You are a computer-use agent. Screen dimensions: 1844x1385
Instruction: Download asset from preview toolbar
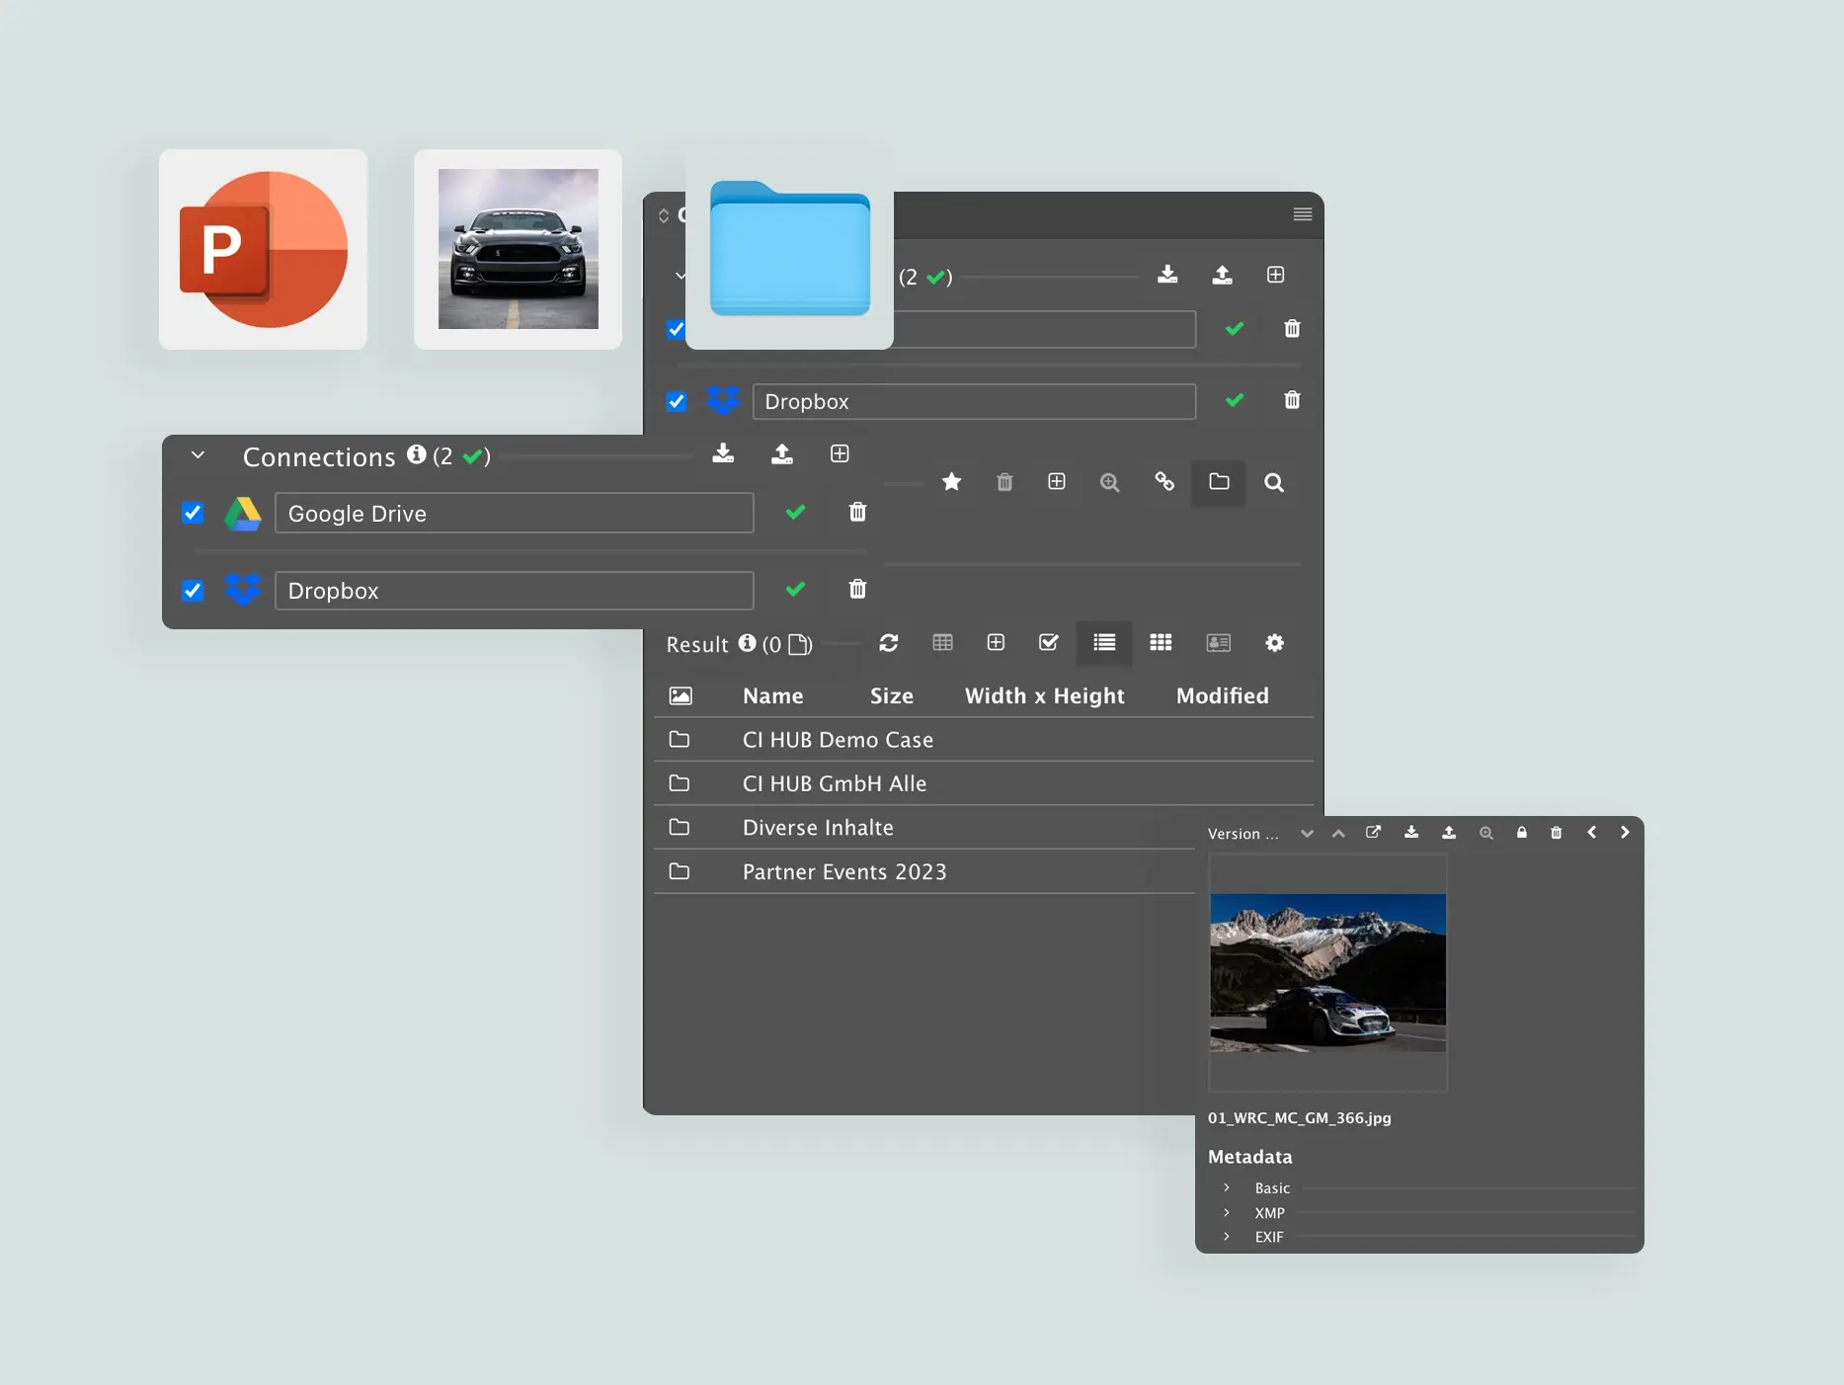pos(1411,832)
